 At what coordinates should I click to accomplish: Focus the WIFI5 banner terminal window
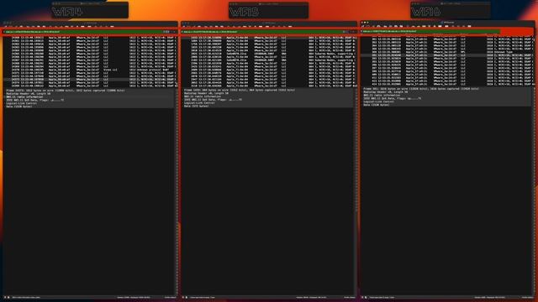pyautogui.click(x=268, y=10)
